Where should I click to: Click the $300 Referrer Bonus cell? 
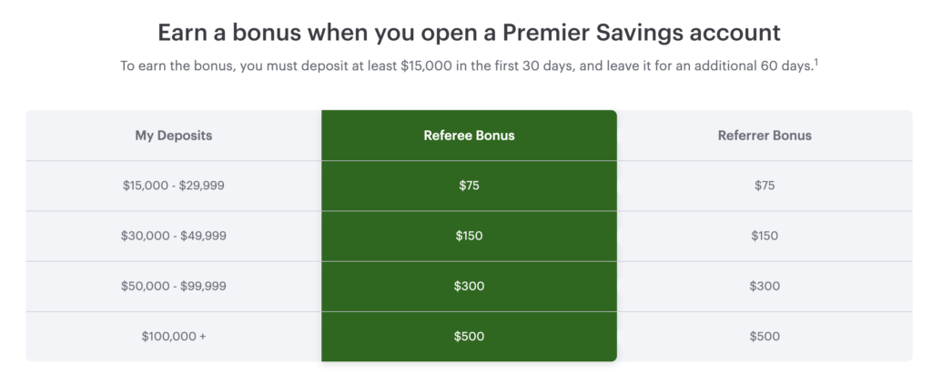(x=765, y=286)
